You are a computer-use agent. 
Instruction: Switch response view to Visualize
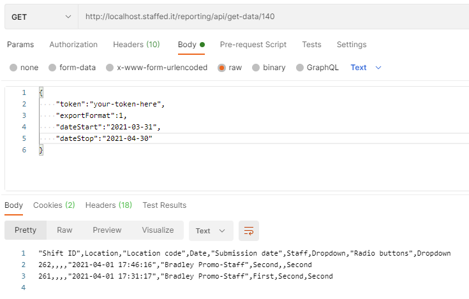point(158,230)
